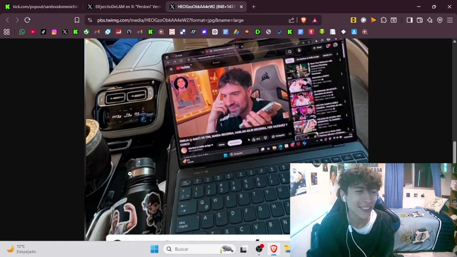Open Leo AI assistant
Viewport: 457px width, 257px height.
click(x=430, y=20)
